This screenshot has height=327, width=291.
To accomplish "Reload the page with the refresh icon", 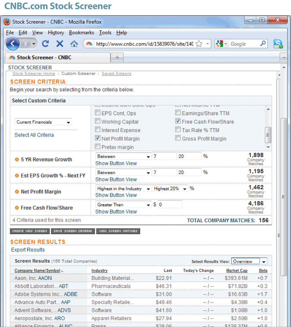I will 45,43.
